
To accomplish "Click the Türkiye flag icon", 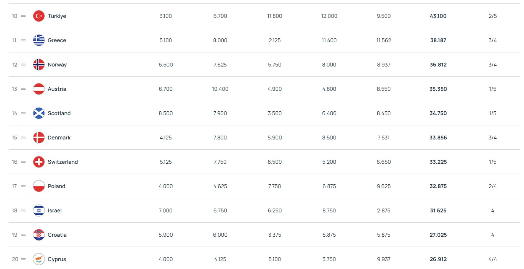I will pyautogui.click(x=39, y=16).
